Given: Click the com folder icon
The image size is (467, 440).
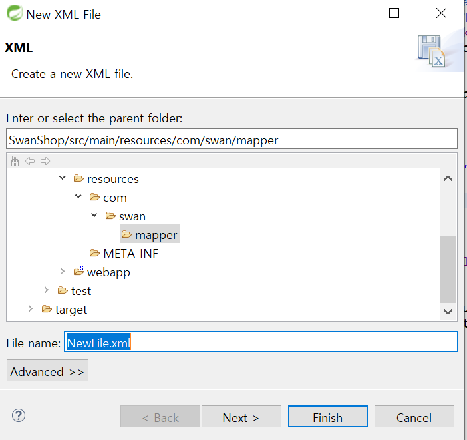Looking at the screenshot, I should (x=94, y=197).
